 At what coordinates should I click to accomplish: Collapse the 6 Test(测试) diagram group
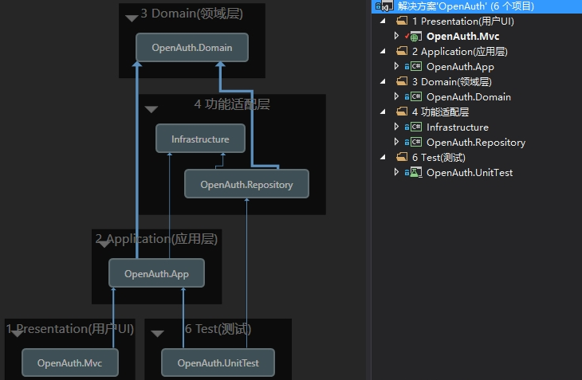(x=157, y=333)
